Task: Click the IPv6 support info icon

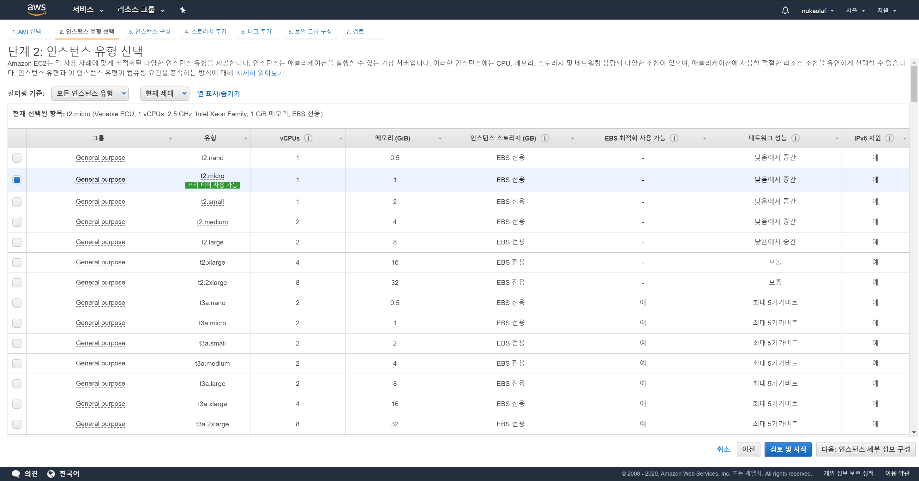Action: [889, 138]
